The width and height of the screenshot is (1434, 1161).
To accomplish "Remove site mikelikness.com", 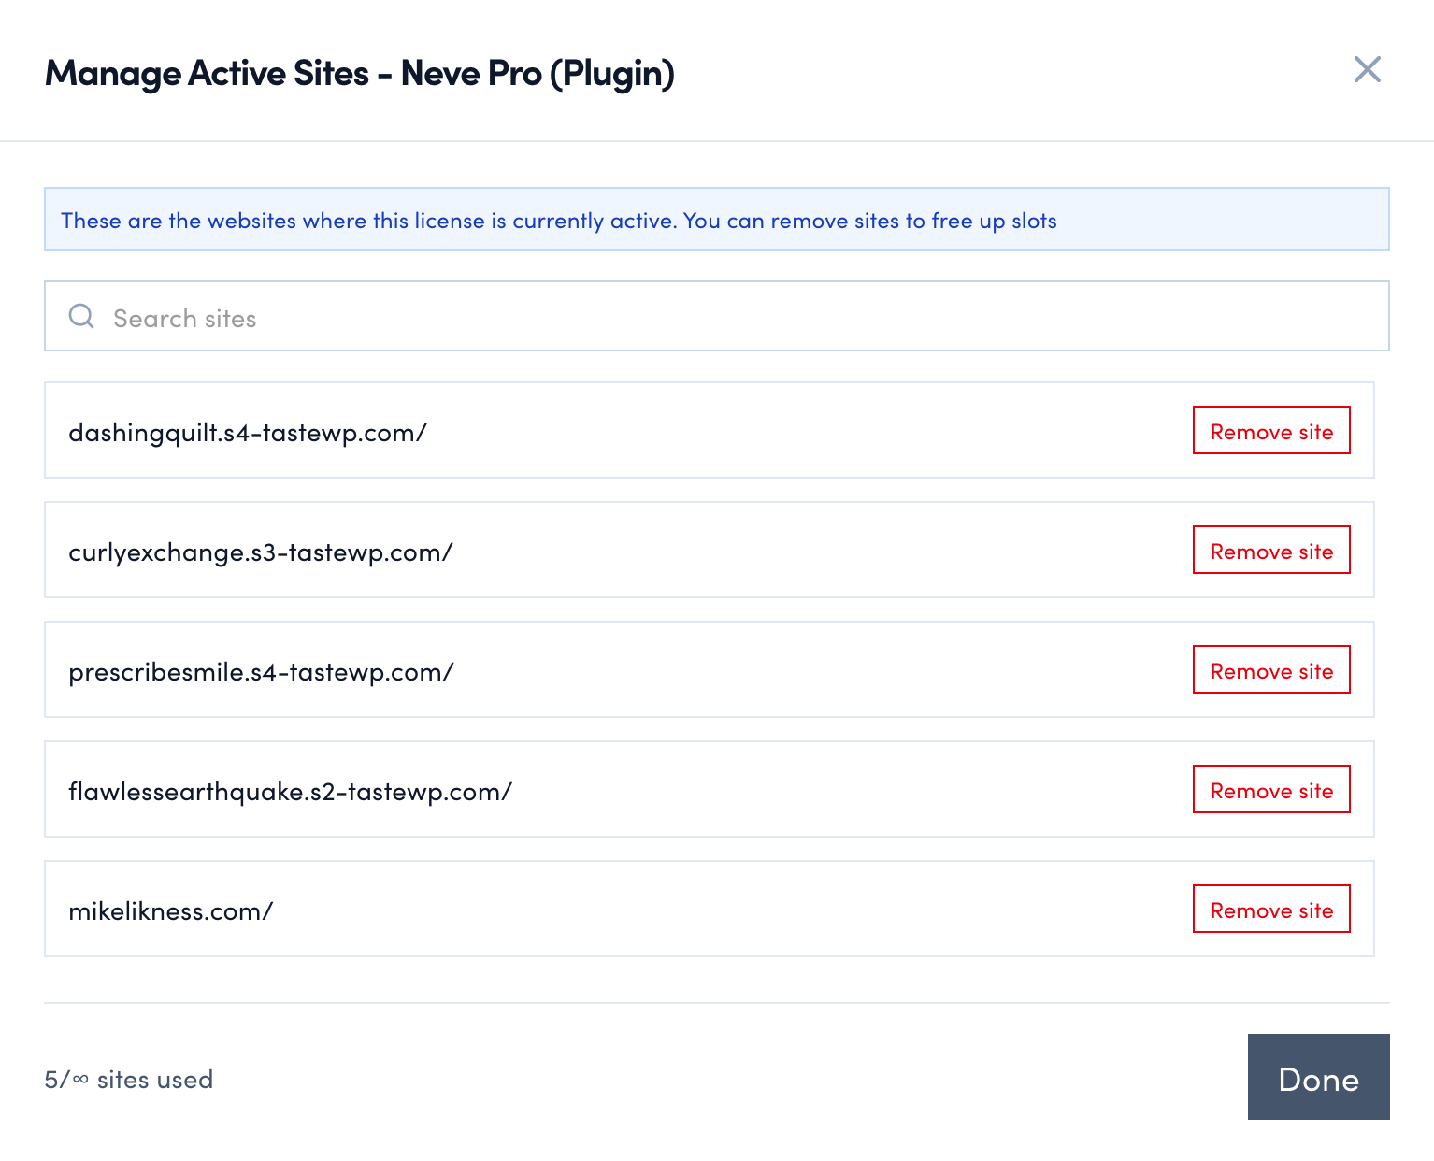I will point(1271,909).
